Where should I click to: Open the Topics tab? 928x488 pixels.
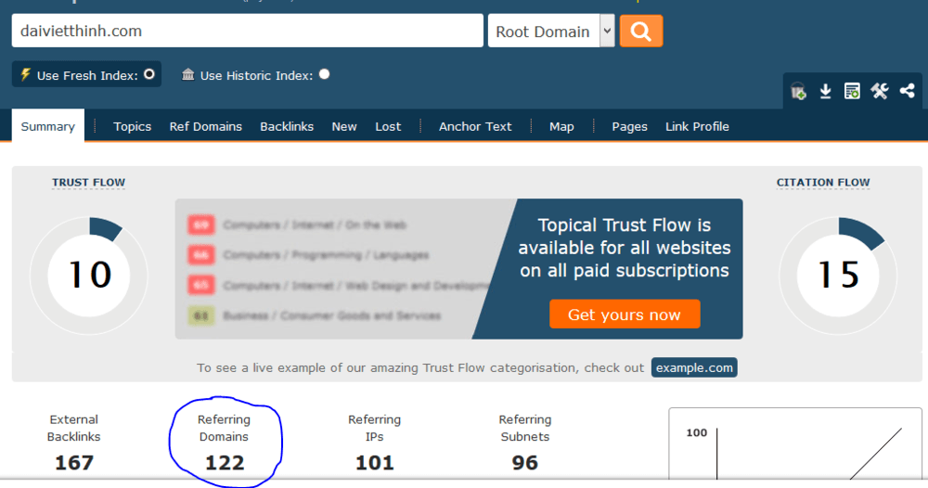tap(132, 126)
